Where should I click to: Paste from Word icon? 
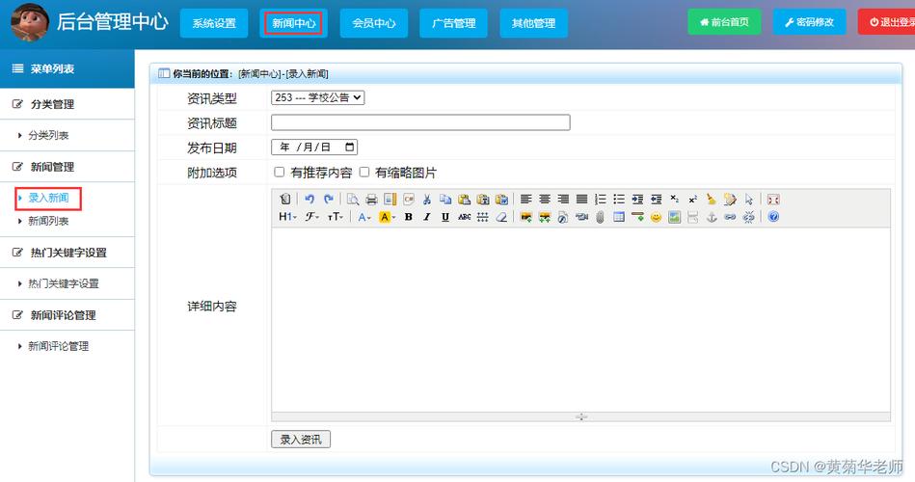(x=501, y=199)
